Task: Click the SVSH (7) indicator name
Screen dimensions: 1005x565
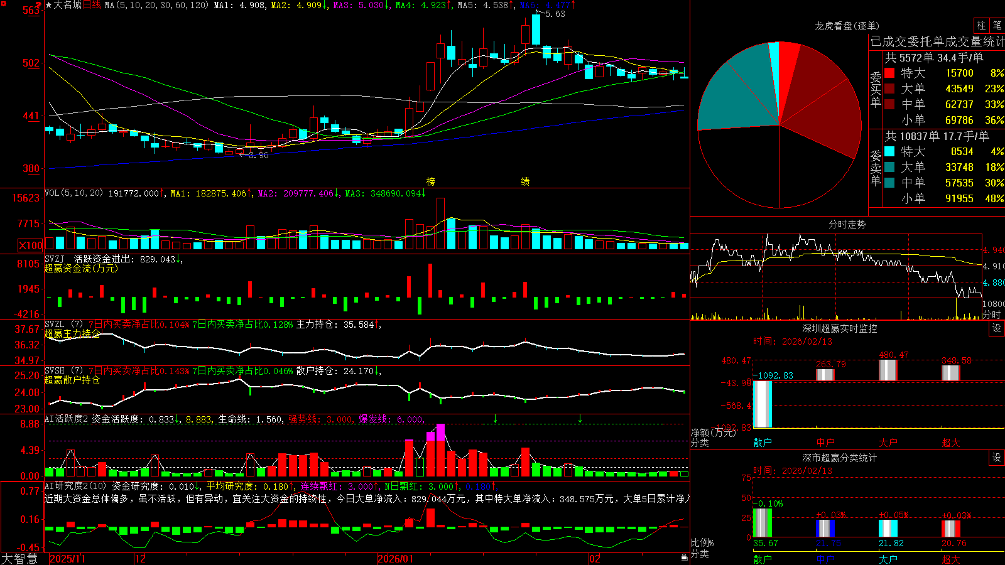Action: coord(63,371)
